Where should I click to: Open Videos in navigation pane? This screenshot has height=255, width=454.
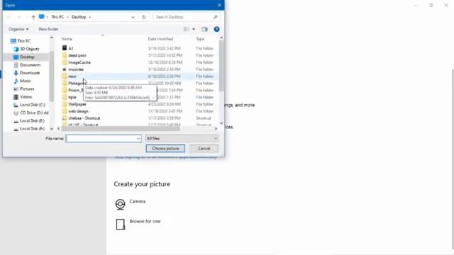point(26,97)
